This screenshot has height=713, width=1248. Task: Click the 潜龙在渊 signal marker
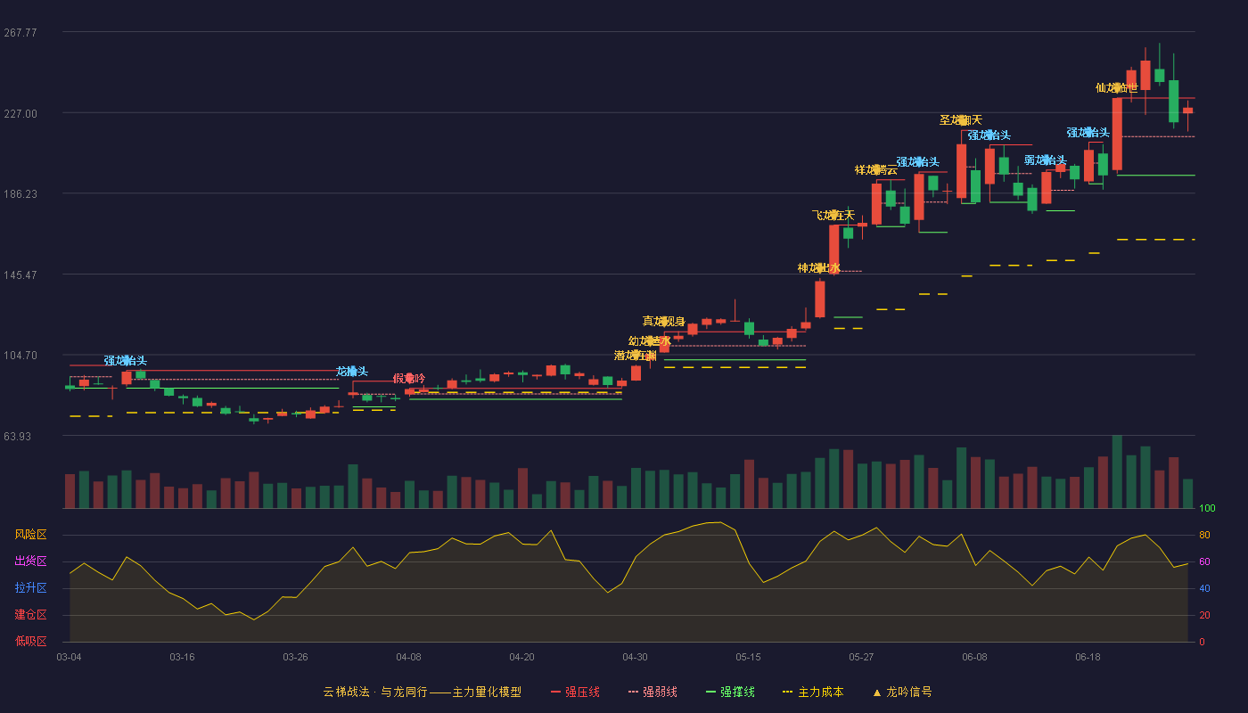(636, 355)
